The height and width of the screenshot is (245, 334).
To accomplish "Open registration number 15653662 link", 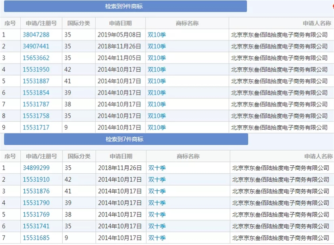I will pyautogui.click(x=36, y=58).
